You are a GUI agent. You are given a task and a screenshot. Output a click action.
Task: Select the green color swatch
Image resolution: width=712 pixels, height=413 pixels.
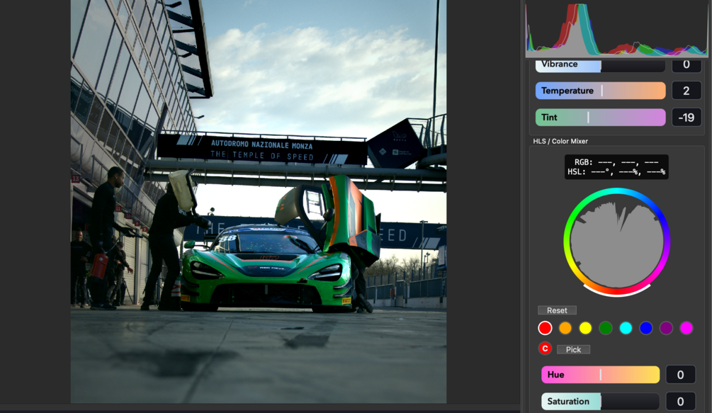coord(605,328)
